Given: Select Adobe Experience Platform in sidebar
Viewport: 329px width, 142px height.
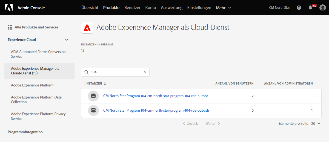Looking at the screenshot, I should pos(32,85).
